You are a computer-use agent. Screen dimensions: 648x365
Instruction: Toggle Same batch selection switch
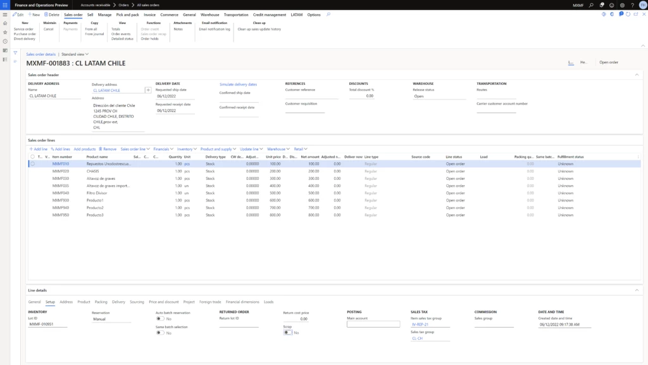tap(160, 333)
